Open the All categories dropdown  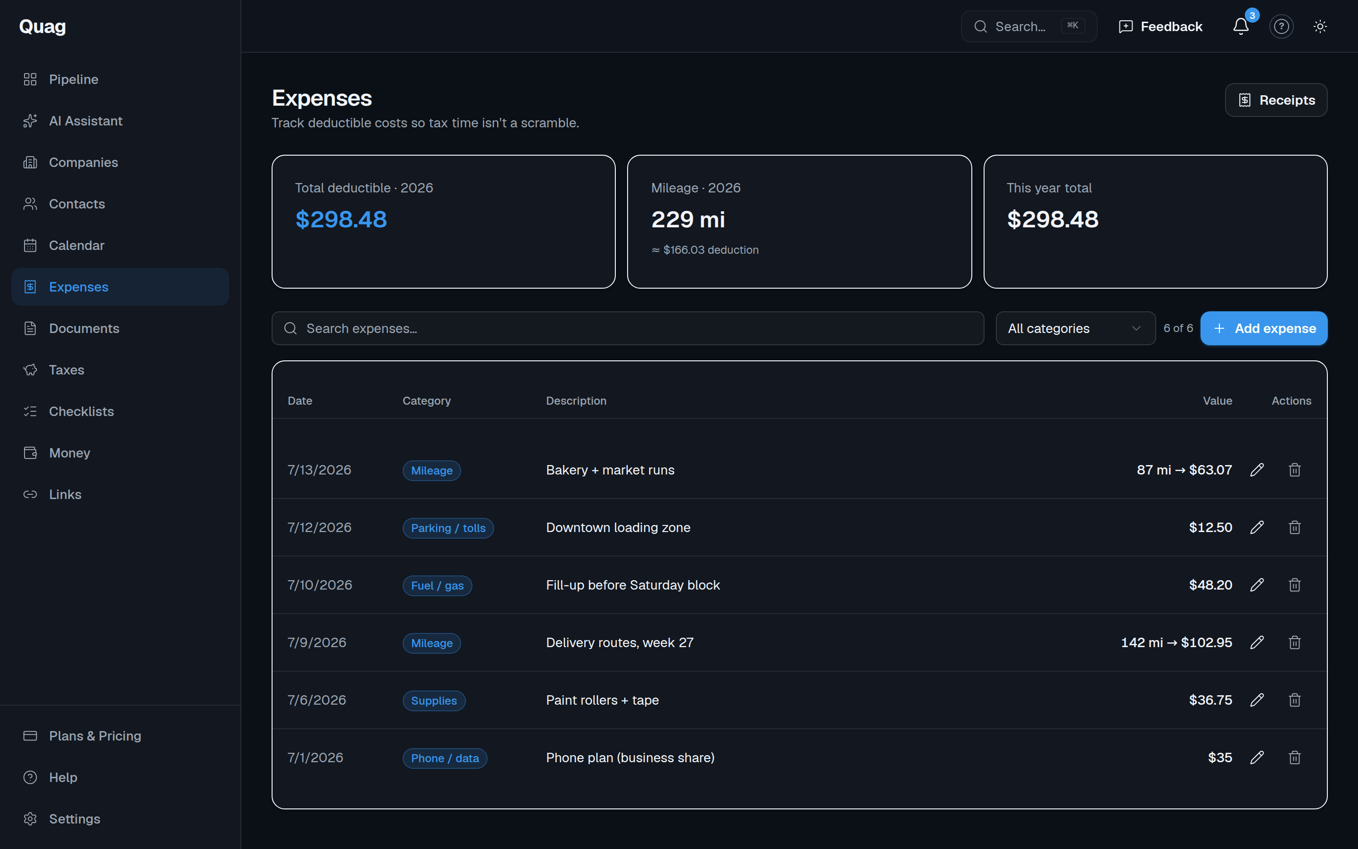click(1075, 328)
